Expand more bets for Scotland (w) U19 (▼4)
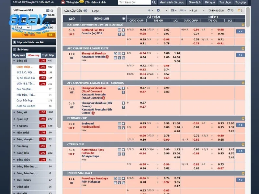This screenshot has width=259, height=194. click(x=240, y=31)
